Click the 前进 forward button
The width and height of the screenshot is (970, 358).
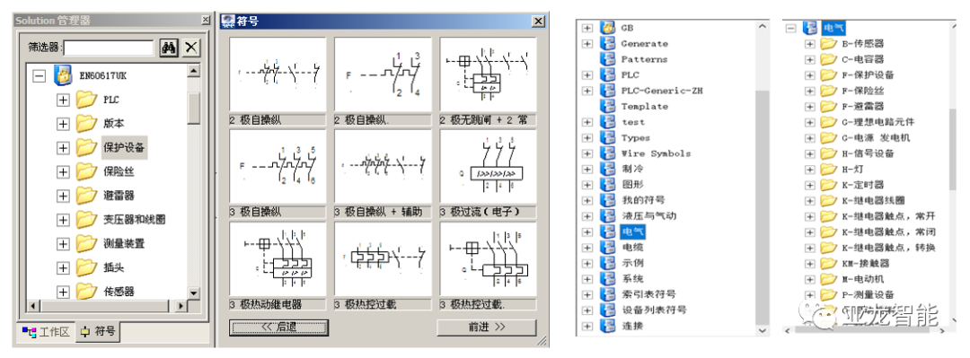tap(486, 327)
